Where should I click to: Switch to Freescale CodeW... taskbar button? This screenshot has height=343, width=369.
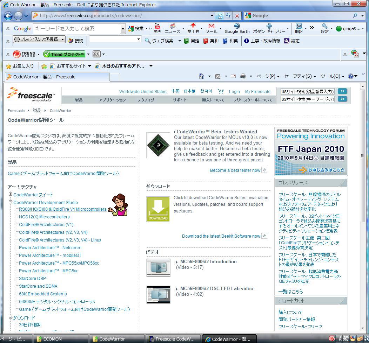pyautogui.click(x=173, y=339)
